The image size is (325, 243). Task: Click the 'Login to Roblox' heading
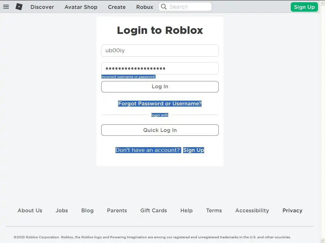[x=160, y=30]
